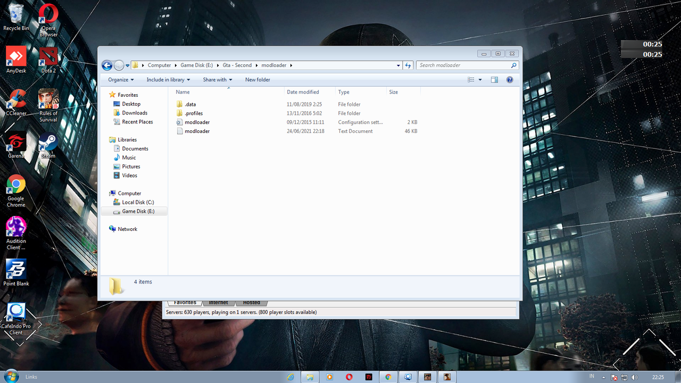Sort by Date modified column header
Screen dimensions: 681x383
click(x=310, y=92)
